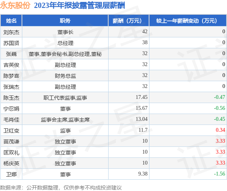The image size is (227, 191).
Task: Select the 较上一年薪酬变动（万元） column header
Action: point(188,21)
